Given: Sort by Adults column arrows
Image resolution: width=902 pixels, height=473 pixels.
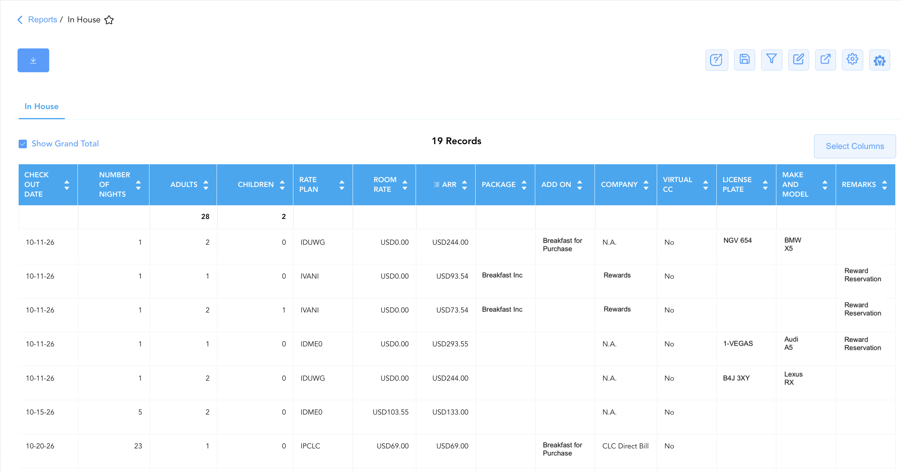Looking at the screenshot, I should [x=206, y=185].
